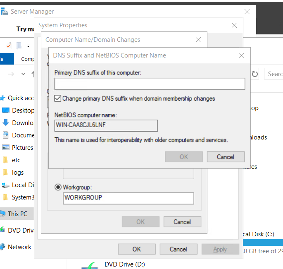Click the refresh icon beside the address bar
283x269 pixels.
pos(254,74)
